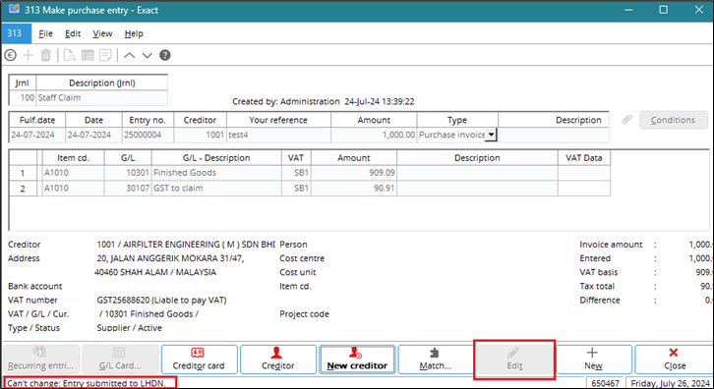The image size is (714, 389).
Task: Minimize the window
Action: [628, 10]
